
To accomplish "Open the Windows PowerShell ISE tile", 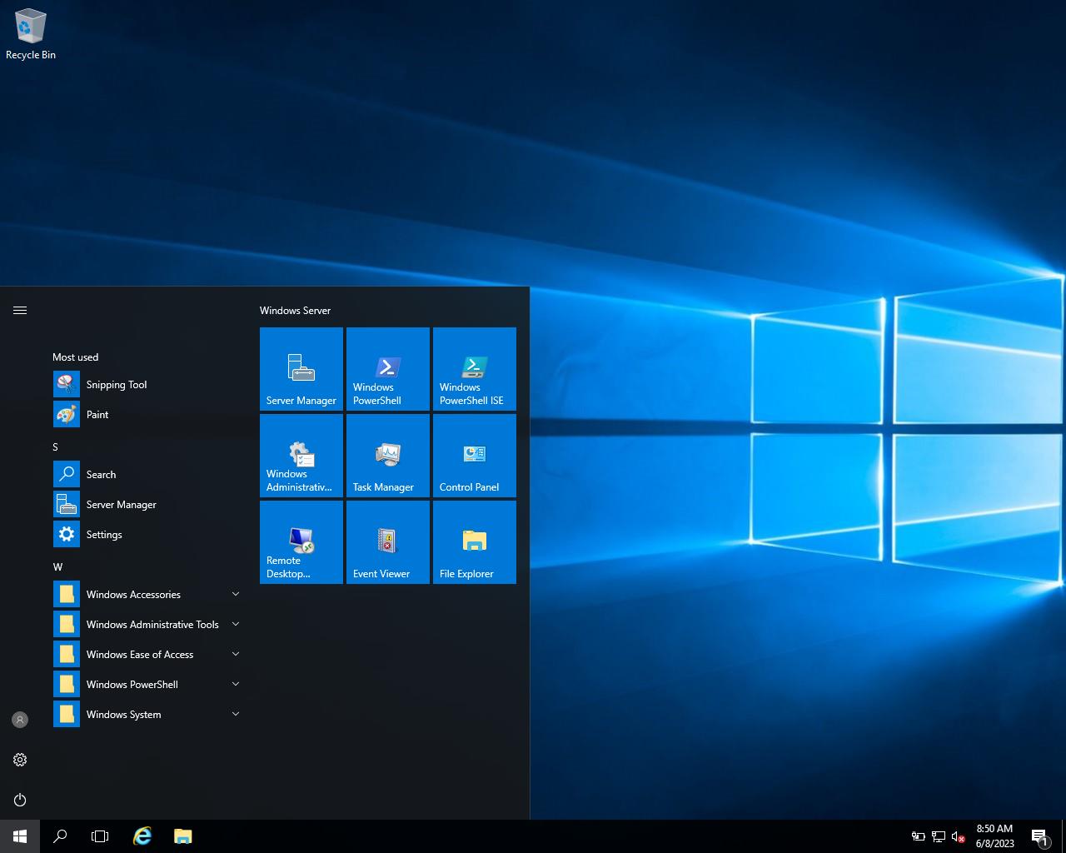I will (x=475, y=369).
